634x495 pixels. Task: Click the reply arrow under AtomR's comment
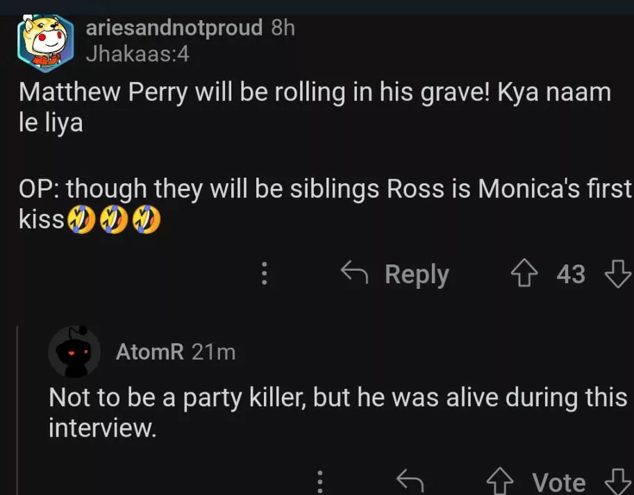pyautogui.click(x=410, y=480)
